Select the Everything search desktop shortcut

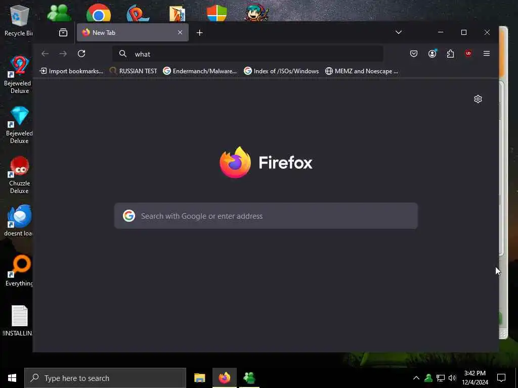click(19, 271)
